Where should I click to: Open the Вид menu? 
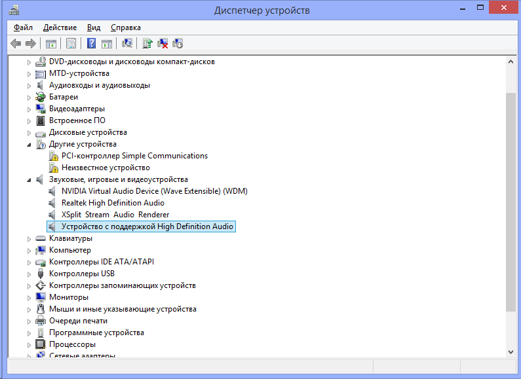(94, 27)
